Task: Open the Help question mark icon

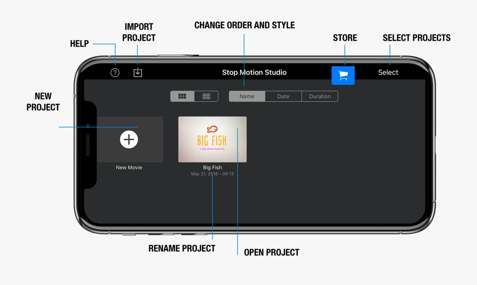Action: [115, 73]
